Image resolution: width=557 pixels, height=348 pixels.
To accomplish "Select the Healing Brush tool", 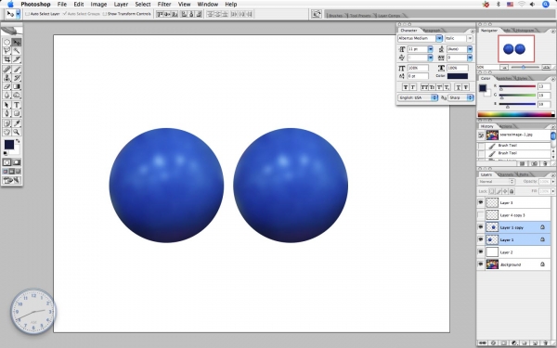I will pos(6,70).
